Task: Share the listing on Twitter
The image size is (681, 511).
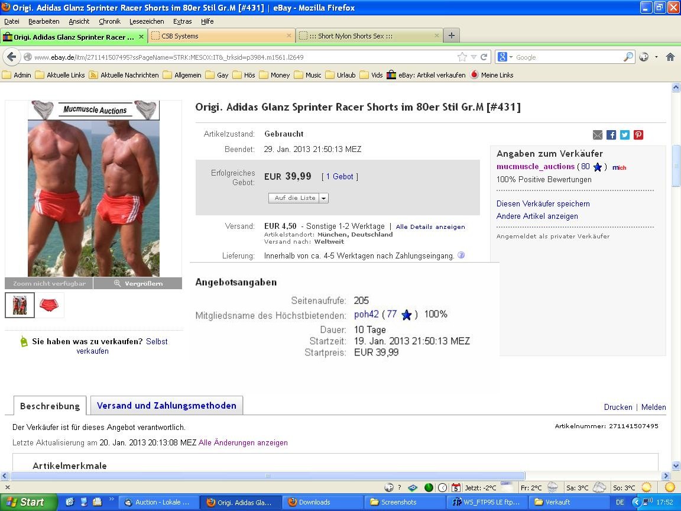Action: pos(625,135)
